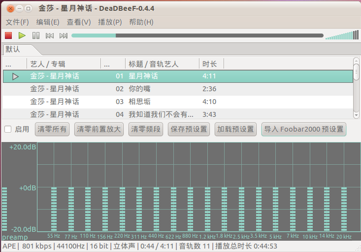Open the 播放(P) menu

coord(110,22)
